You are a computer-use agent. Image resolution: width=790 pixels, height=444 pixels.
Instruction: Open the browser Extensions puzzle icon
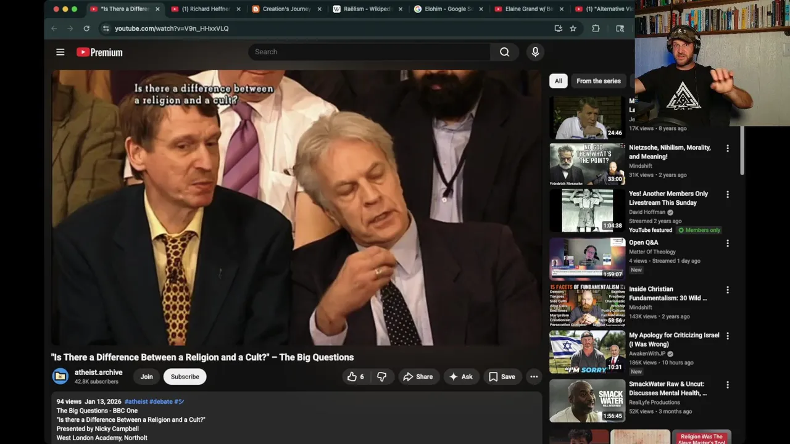(596, 28)
